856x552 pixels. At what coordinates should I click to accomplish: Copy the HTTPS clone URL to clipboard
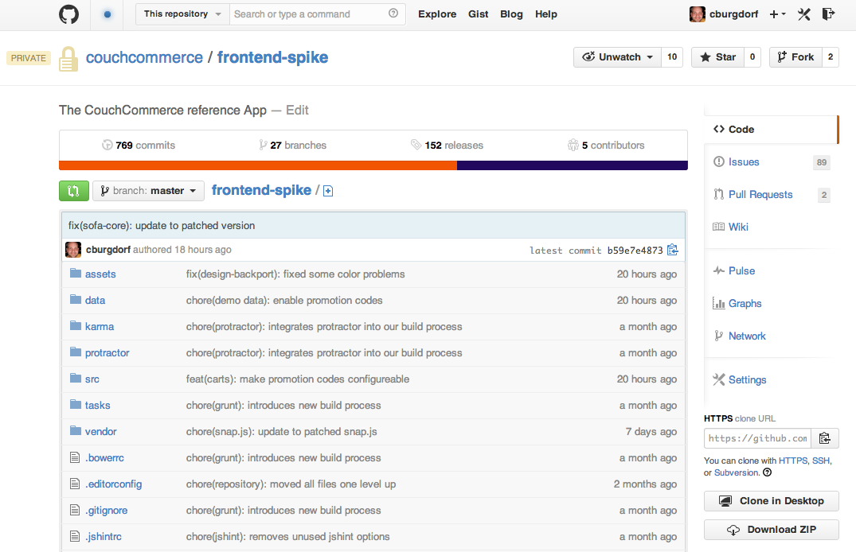coord(825,438)
